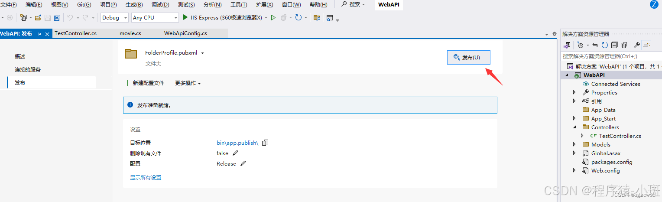Click the Start Without Debugging outline play icon

point(273,18)
